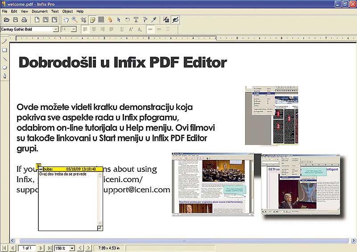This screenshot has height=252, width=357.
Task: Set double line spacing
Action: click(x=168, y=29)
